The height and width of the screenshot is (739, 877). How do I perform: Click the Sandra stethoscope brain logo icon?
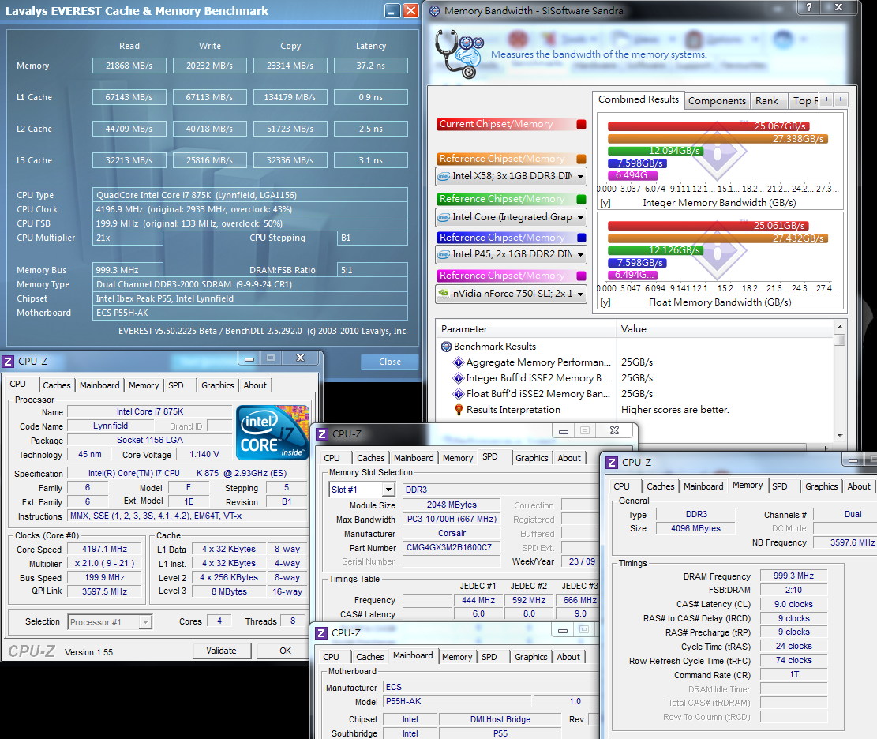coord(459,54)
